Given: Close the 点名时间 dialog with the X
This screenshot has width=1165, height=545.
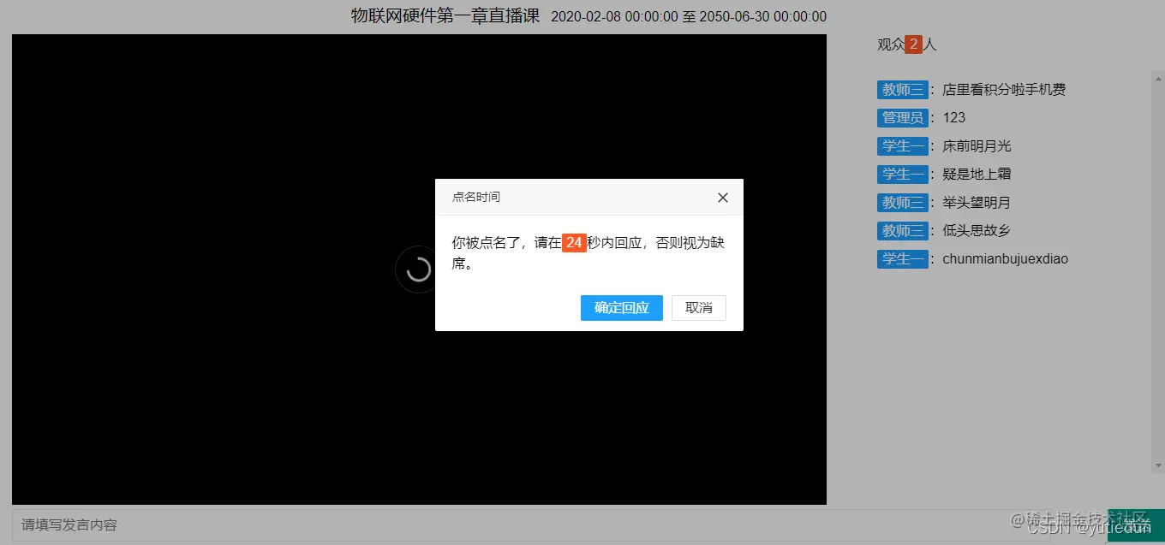Looking at the screenshot, I should 723,198.
